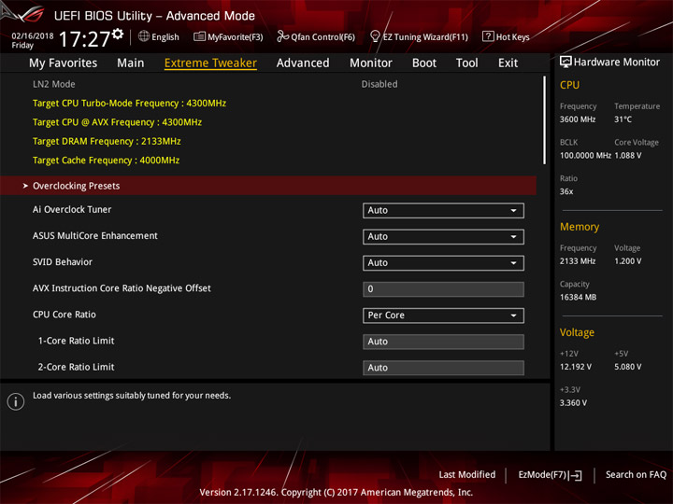This screenshot has width=673, height=504.
Task: Open the CPU Core Ratio dropdown
Action: [443, 315]
